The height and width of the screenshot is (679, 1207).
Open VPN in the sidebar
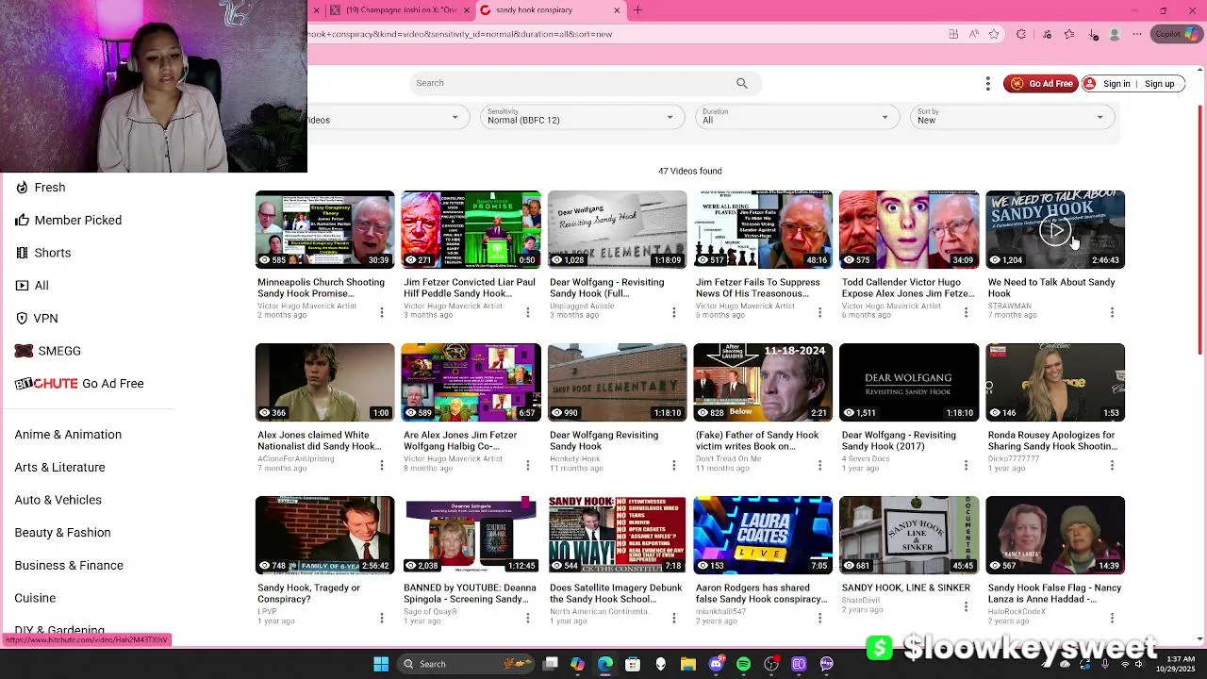pos(37,318)
